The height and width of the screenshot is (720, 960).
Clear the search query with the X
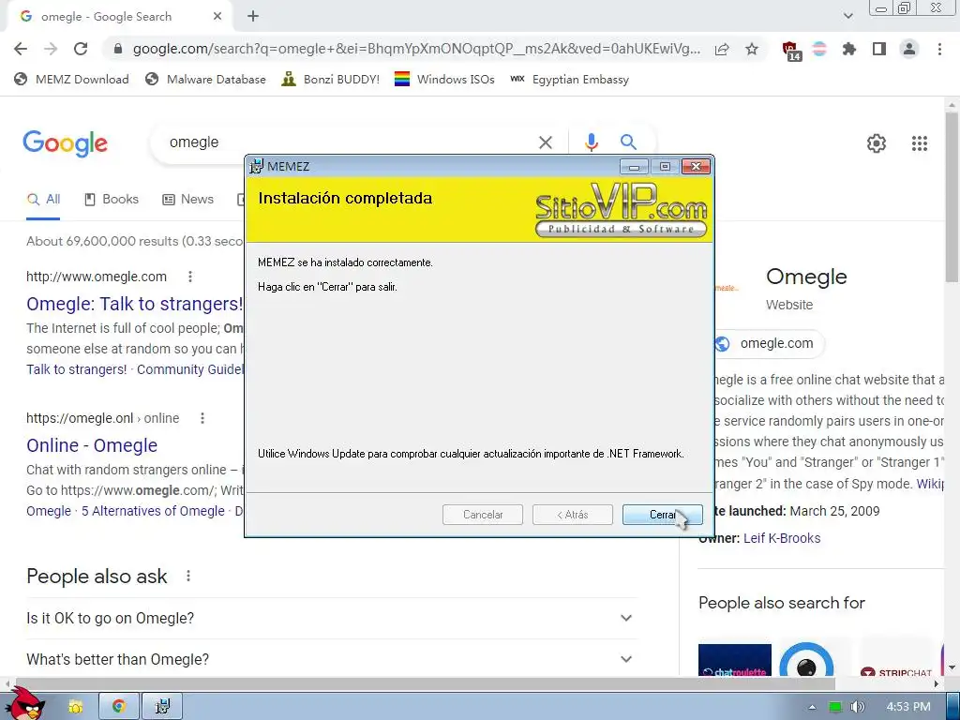[x=545, y=142]
